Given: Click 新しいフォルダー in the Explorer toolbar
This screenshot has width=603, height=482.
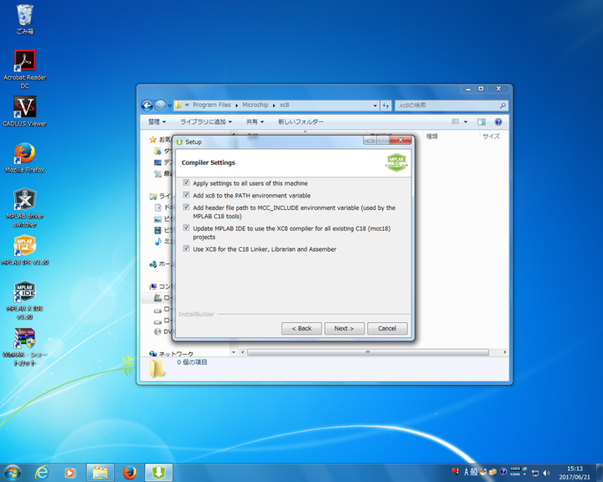Looking at the screenshot, I should coord(300,121).
